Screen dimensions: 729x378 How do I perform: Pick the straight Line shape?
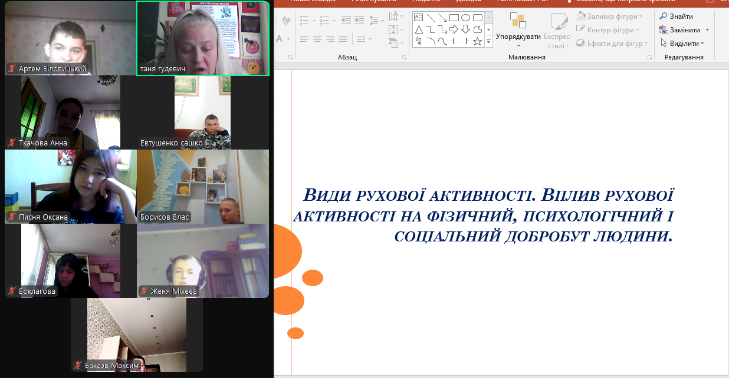(431, 17)
